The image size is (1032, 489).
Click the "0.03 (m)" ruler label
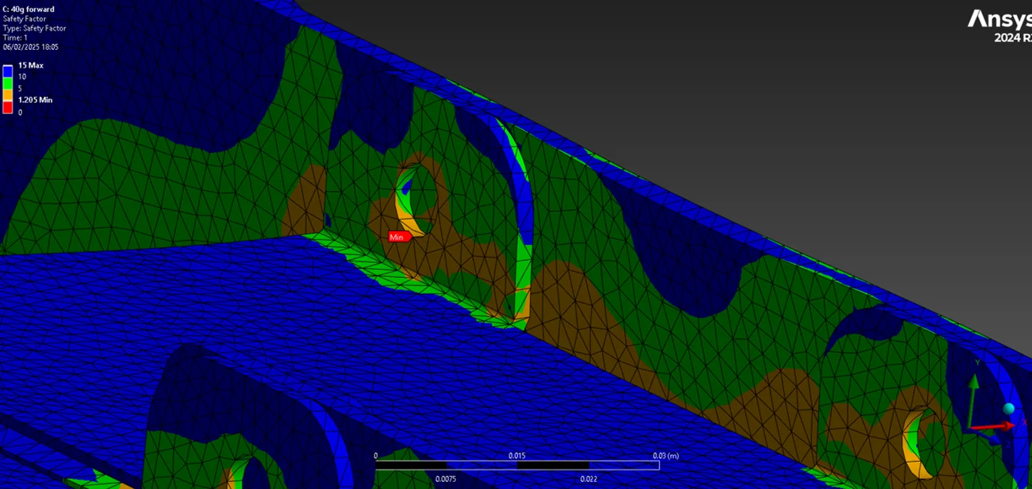coord(666,455)
